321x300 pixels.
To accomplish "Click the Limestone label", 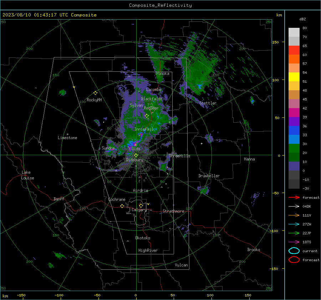I will (67, 138).
